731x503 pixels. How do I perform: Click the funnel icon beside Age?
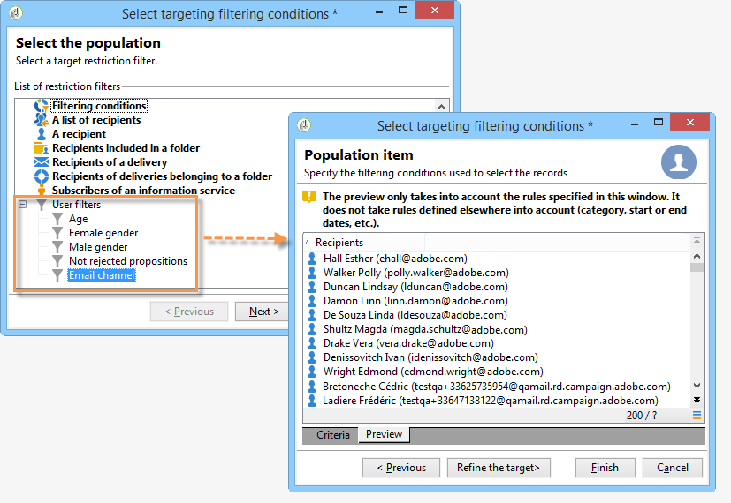[57, 219]
